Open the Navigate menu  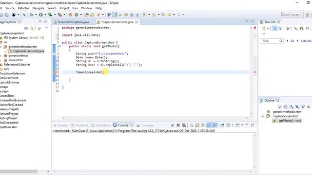pos(38,8)
